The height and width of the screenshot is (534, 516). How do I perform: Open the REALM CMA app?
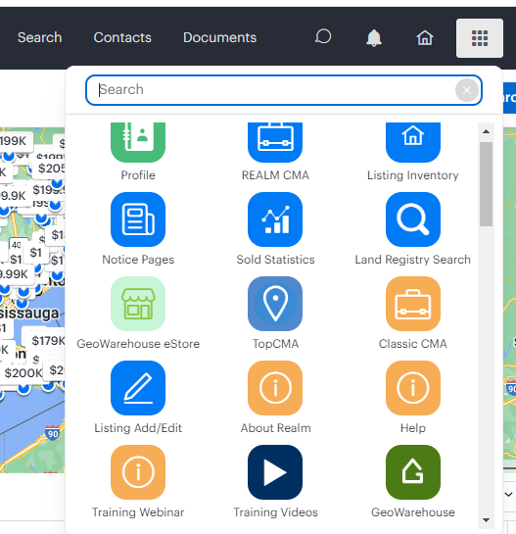click(x=275, y=142)
